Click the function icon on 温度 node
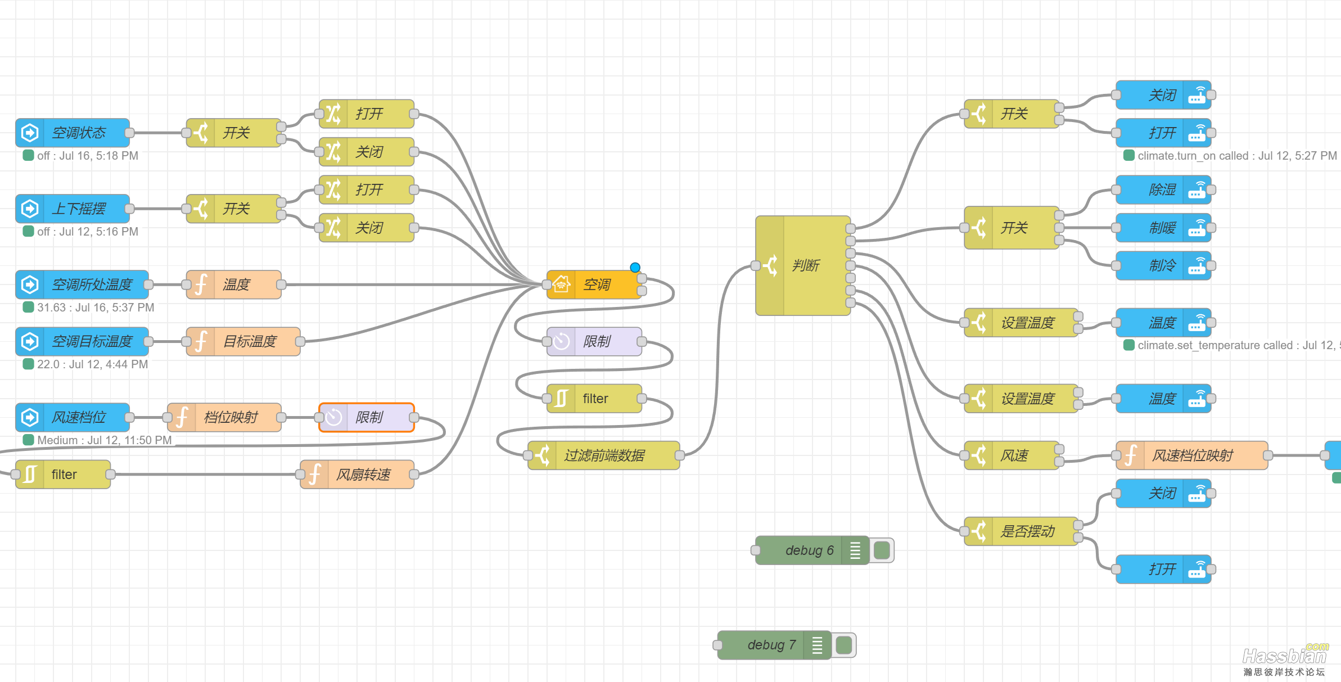 tap(201, 284)
